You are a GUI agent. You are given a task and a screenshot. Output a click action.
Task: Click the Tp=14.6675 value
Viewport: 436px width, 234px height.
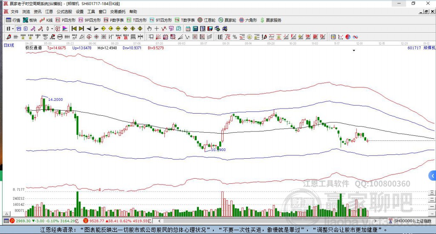[57, 48]
